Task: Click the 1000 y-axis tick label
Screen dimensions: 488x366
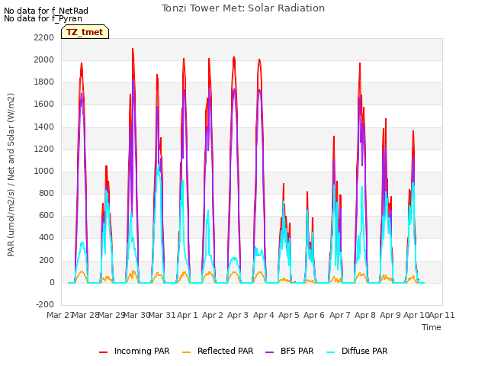Action: 44,171
